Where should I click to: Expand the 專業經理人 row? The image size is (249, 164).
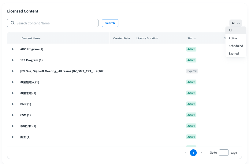tap(13, 82)
